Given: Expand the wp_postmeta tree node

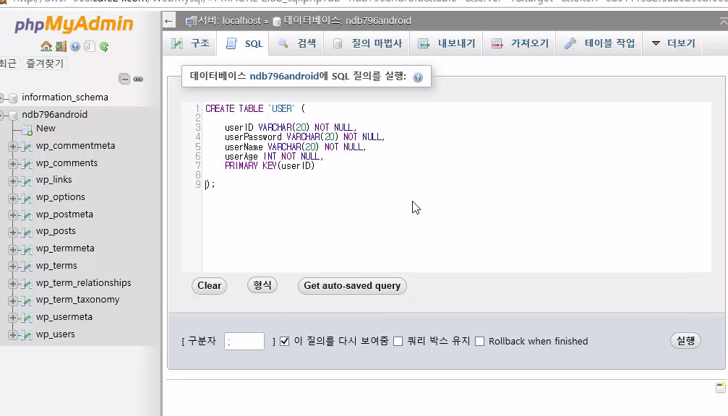Looking at the screenshot, I should pos(12,215).
